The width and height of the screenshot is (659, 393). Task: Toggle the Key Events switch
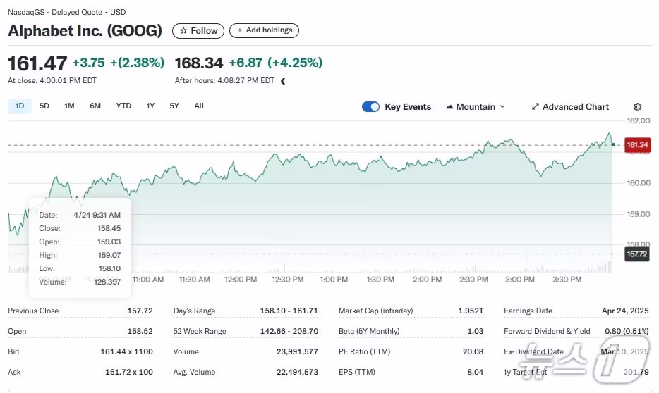tap(370, 107)
